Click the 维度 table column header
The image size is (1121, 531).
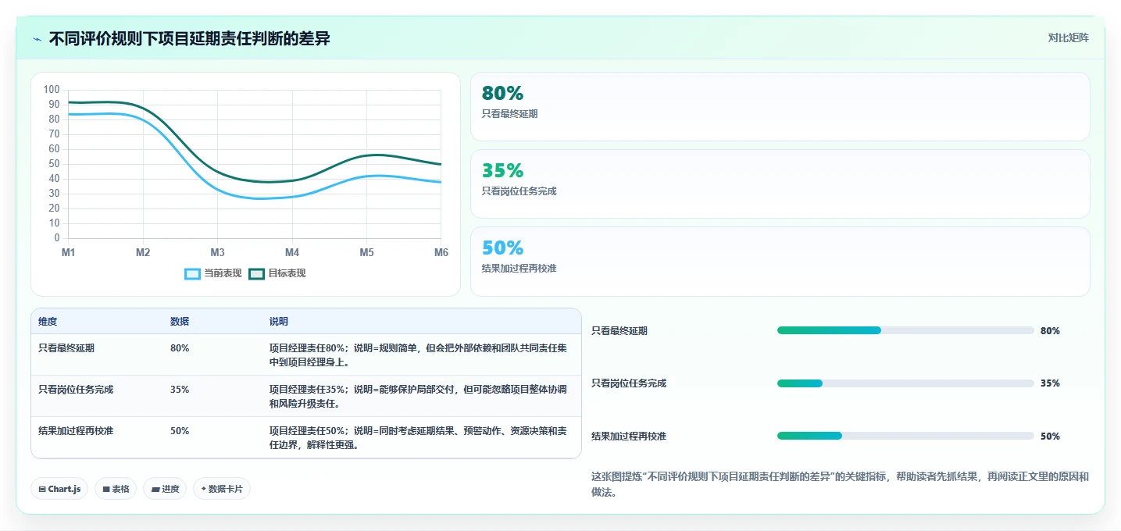48,322
